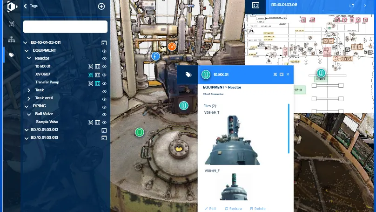Collapse the EQUIPMENT category

[x=27, y=51]
